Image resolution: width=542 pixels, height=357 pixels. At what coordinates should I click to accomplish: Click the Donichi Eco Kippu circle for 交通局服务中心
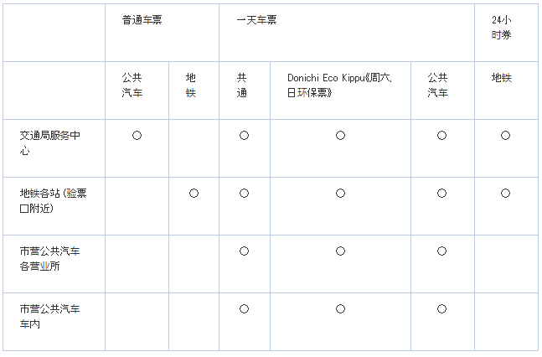[x=340, y=135]
